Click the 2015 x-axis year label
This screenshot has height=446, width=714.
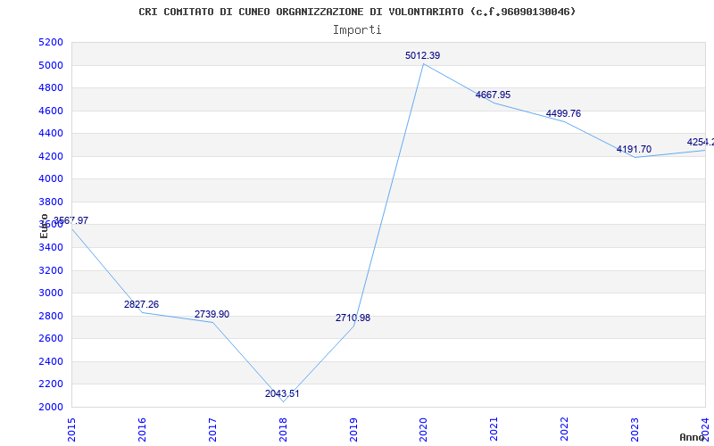click(71, 430)
